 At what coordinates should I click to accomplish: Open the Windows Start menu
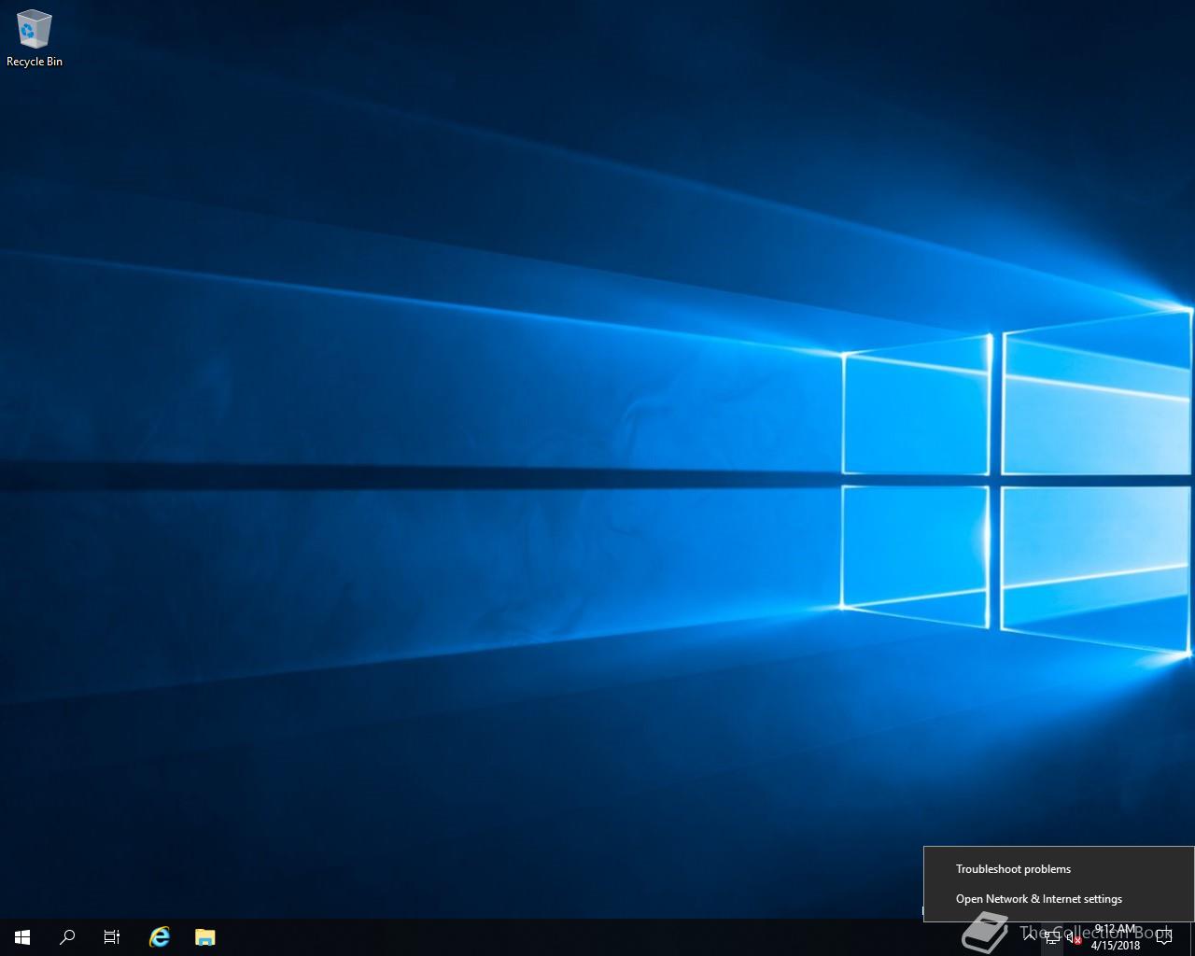click(x=22, y=937)
